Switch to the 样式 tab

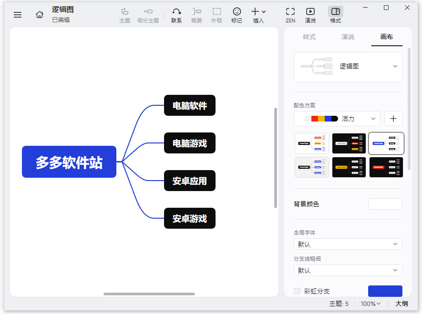click(309, 37)
